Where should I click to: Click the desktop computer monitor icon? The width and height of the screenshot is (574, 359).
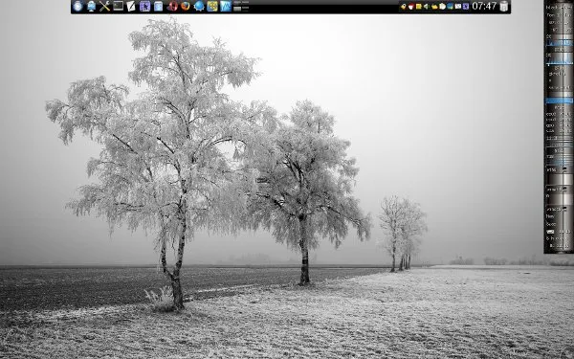pyautogui.click(x=91, y=6)
